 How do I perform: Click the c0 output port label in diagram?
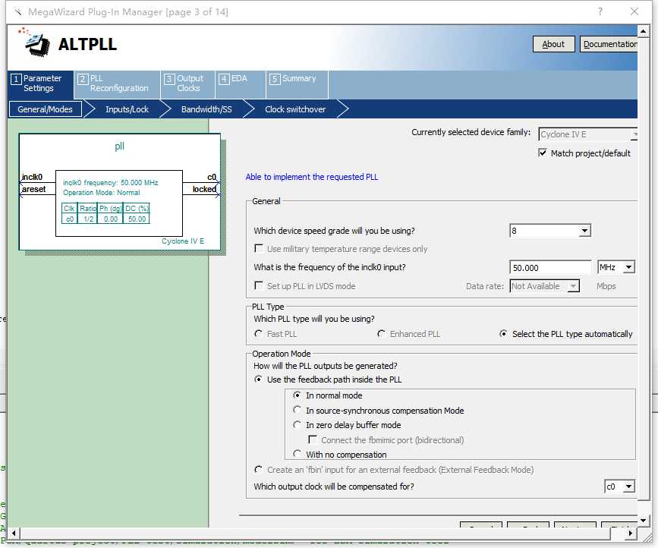[x=212, y=177]
